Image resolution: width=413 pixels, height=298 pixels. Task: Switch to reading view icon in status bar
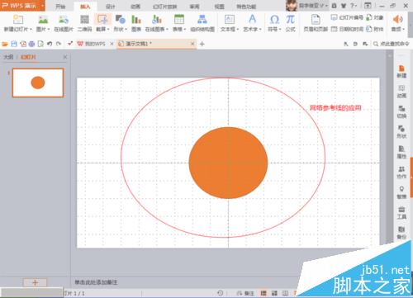(285, 293)
